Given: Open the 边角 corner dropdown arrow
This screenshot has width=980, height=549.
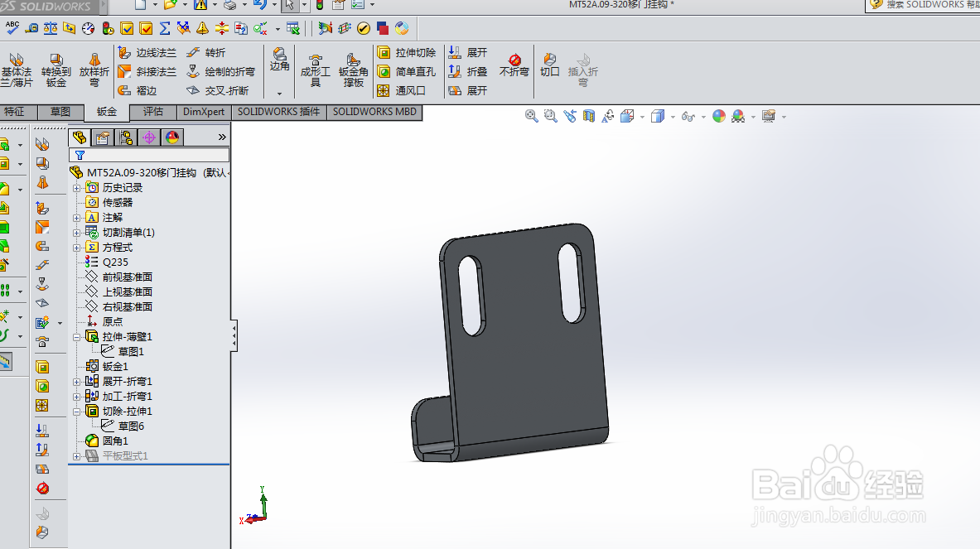Looking at the screenshot, I should pyautogui.click(x=279, y=94).
